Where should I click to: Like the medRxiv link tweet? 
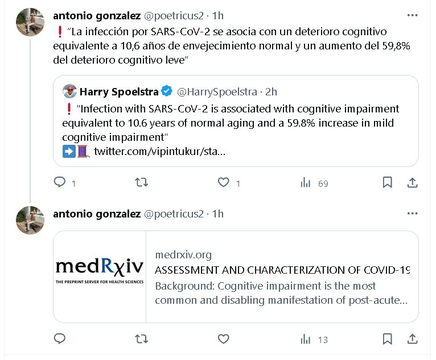coord(224,339)
